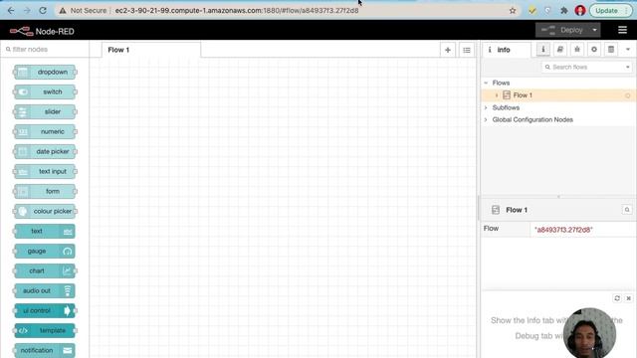Click the notification node in palette
This screenshot has width=637, height=358.
(x=45, y=350)
